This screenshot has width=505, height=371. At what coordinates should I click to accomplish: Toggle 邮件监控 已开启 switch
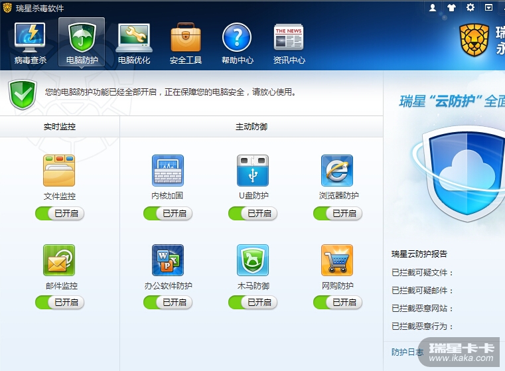tap(60, 303)
